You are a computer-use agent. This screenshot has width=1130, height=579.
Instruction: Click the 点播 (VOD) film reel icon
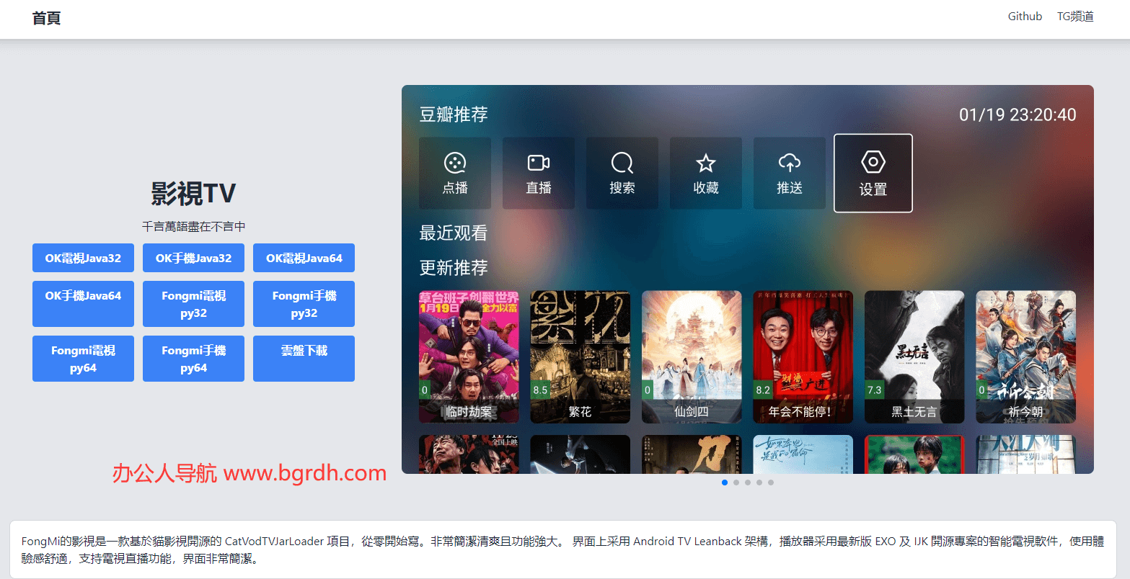pos(455,163)
